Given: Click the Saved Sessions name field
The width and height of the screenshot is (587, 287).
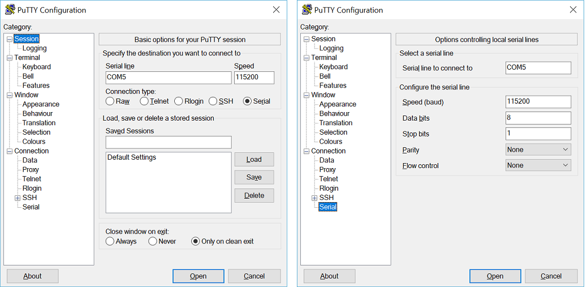Looking at the screenshot, I should coord(168,142).
